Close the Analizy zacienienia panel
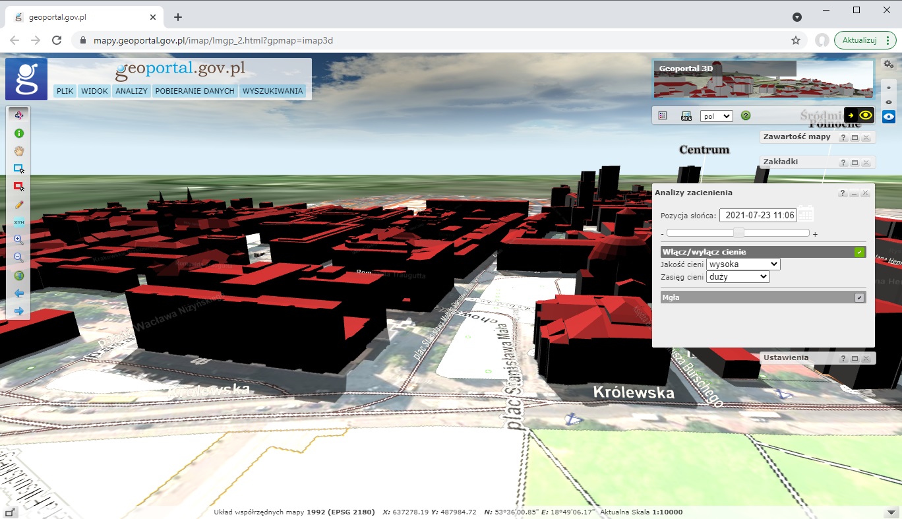 [865, 193]
